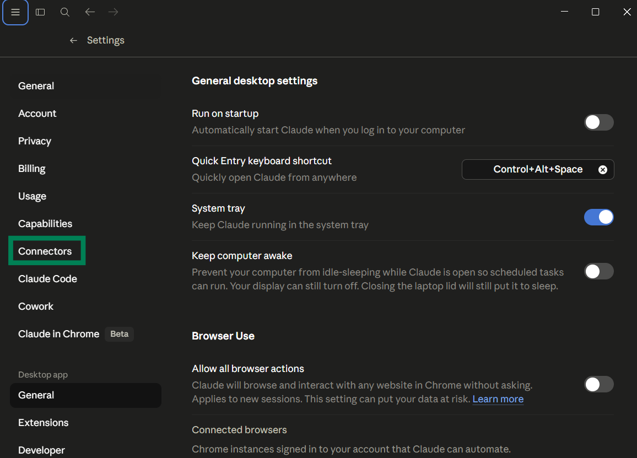Viewport: 637px width, 458px height.
Task: Follow the Learn more link
Action: [x=498, y=399]
